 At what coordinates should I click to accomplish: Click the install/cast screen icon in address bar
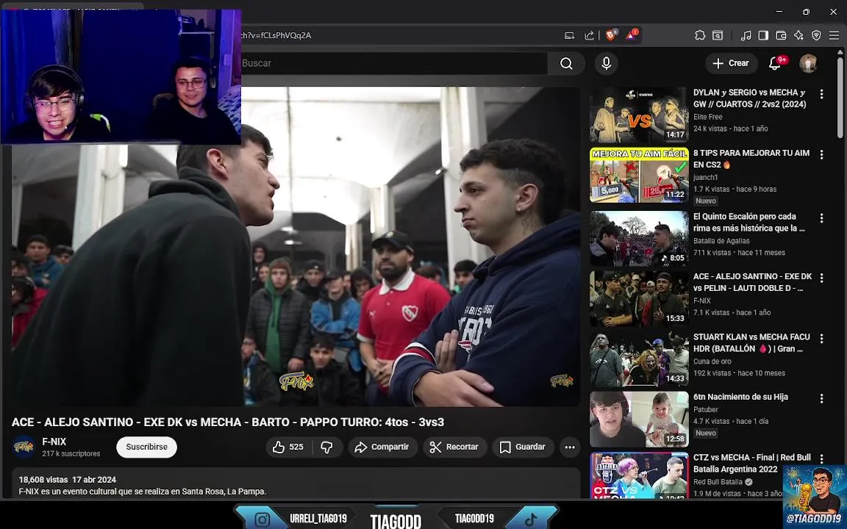pyautogui.click(x=569, y=35)
